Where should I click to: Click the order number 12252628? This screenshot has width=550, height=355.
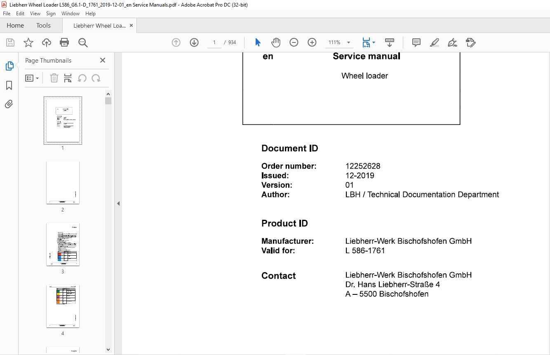click(x=363, y=166)
